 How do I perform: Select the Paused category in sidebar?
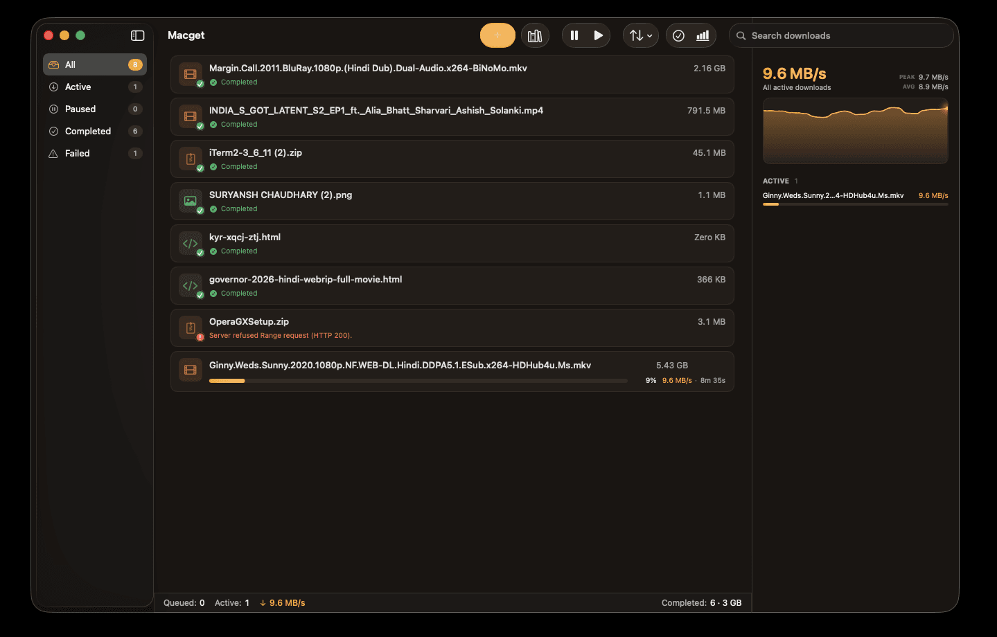pyautogui.click(x=95, y=109)
